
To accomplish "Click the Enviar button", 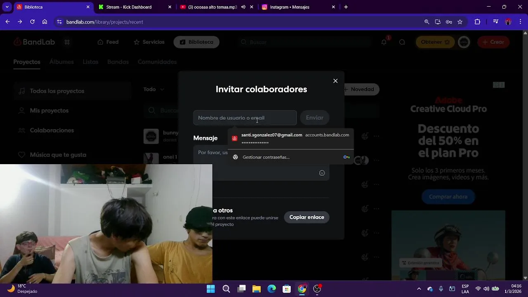I will click(x=314, y=118).
